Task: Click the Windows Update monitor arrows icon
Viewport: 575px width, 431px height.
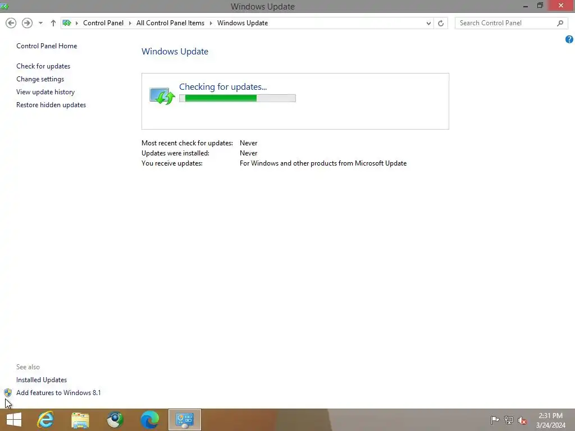Action: coord(162,96)
